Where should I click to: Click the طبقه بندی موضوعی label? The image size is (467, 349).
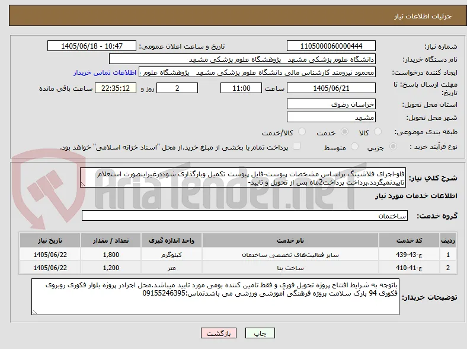426,132
